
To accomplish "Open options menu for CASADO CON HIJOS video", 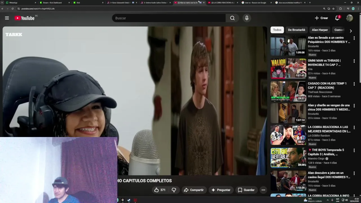I will (x=354, y=84).
